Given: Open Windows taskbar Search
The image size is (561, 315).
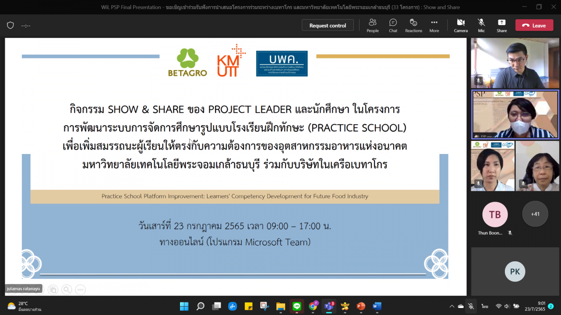Looking at the screenshot, I should click(200, 306).
